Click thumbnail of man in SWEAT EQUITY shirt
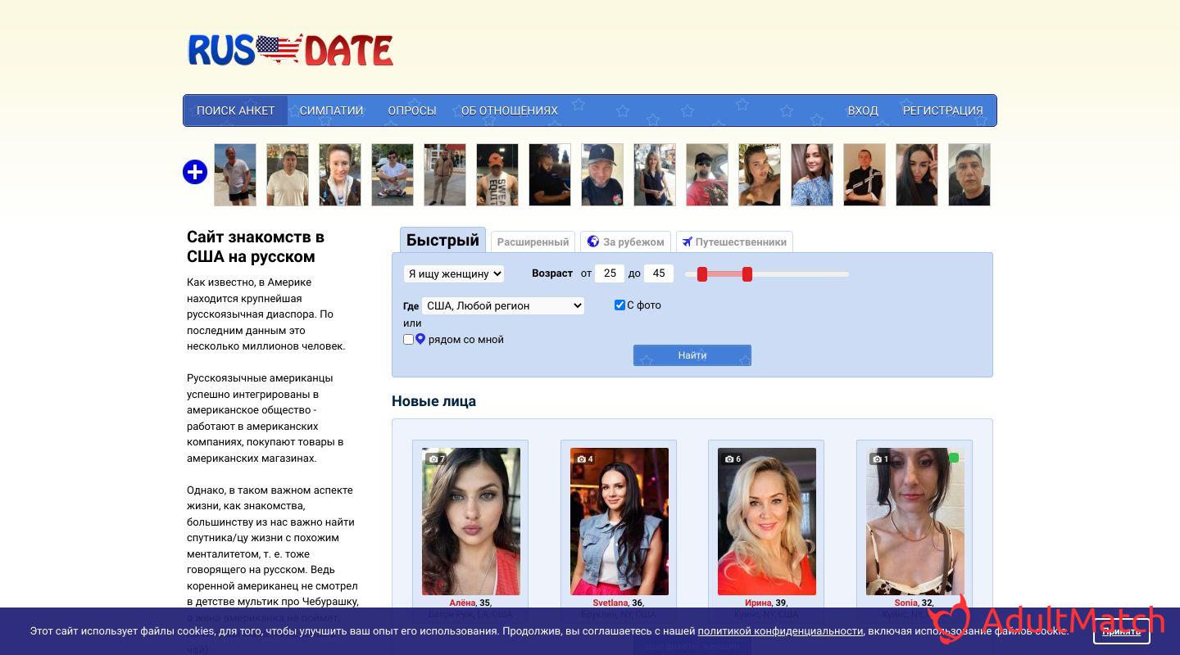Image resolution: width=1180 pixels, height=655 pixels. tap(497, 175)
